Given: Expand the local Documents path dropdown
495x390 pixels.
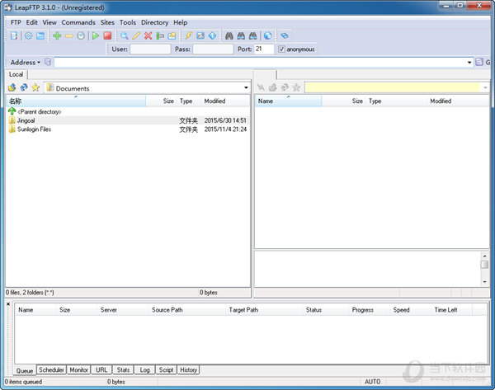Looking at the screenshot, I should [246, 87].
